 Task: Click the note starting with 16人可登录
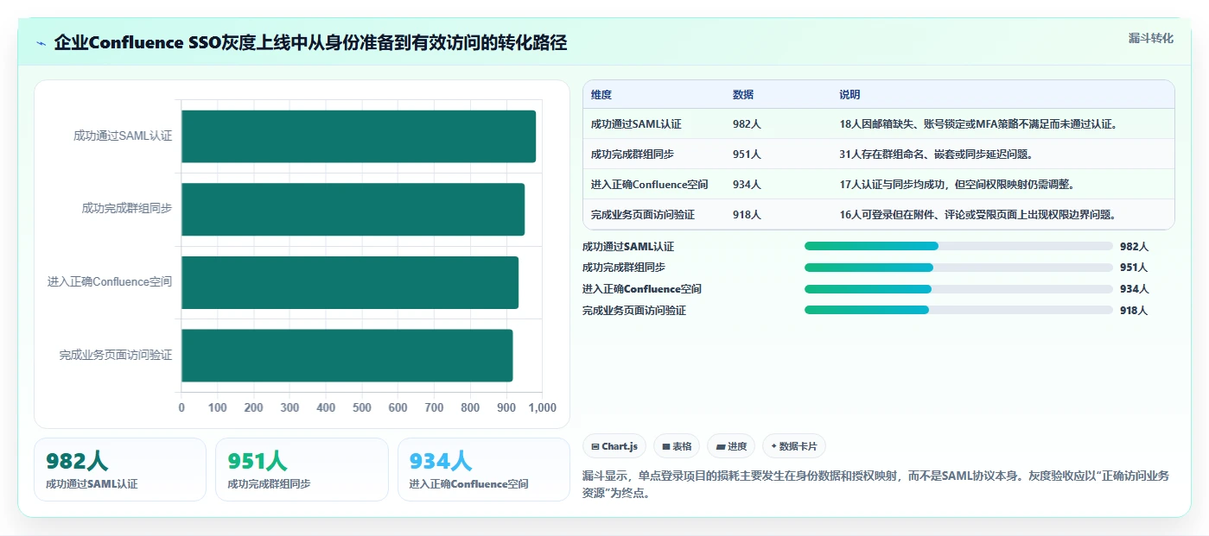pos(978,215)
